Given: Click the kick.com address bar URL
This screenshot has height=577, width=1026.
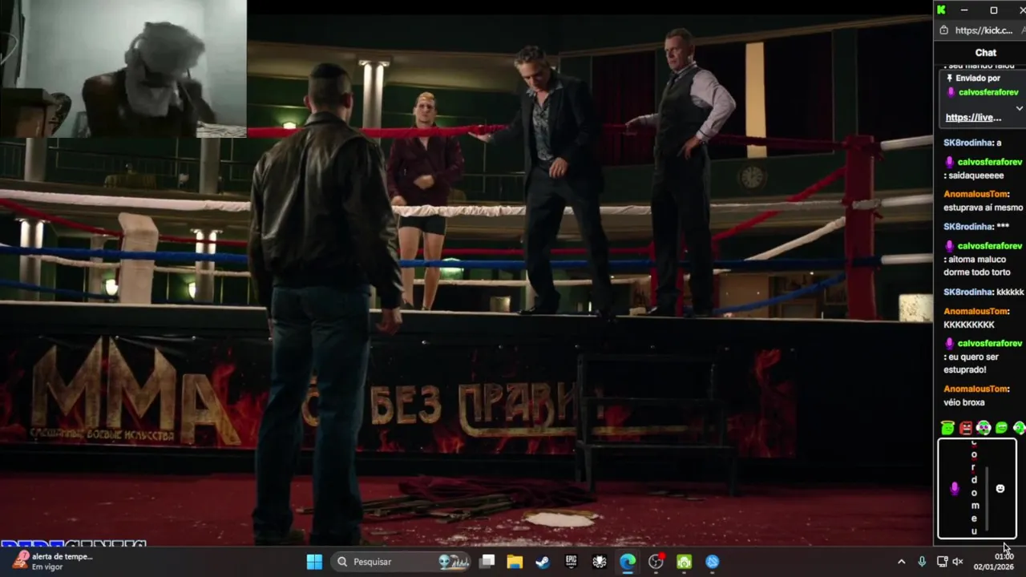Looking at the screenshot, I should coord(984,30).
